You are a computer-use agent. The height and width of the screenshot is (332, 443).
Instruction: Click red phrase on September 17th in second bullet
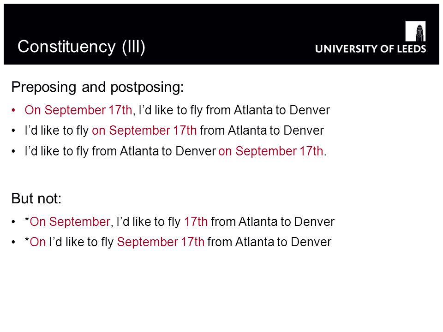click(x=144, y=130)
